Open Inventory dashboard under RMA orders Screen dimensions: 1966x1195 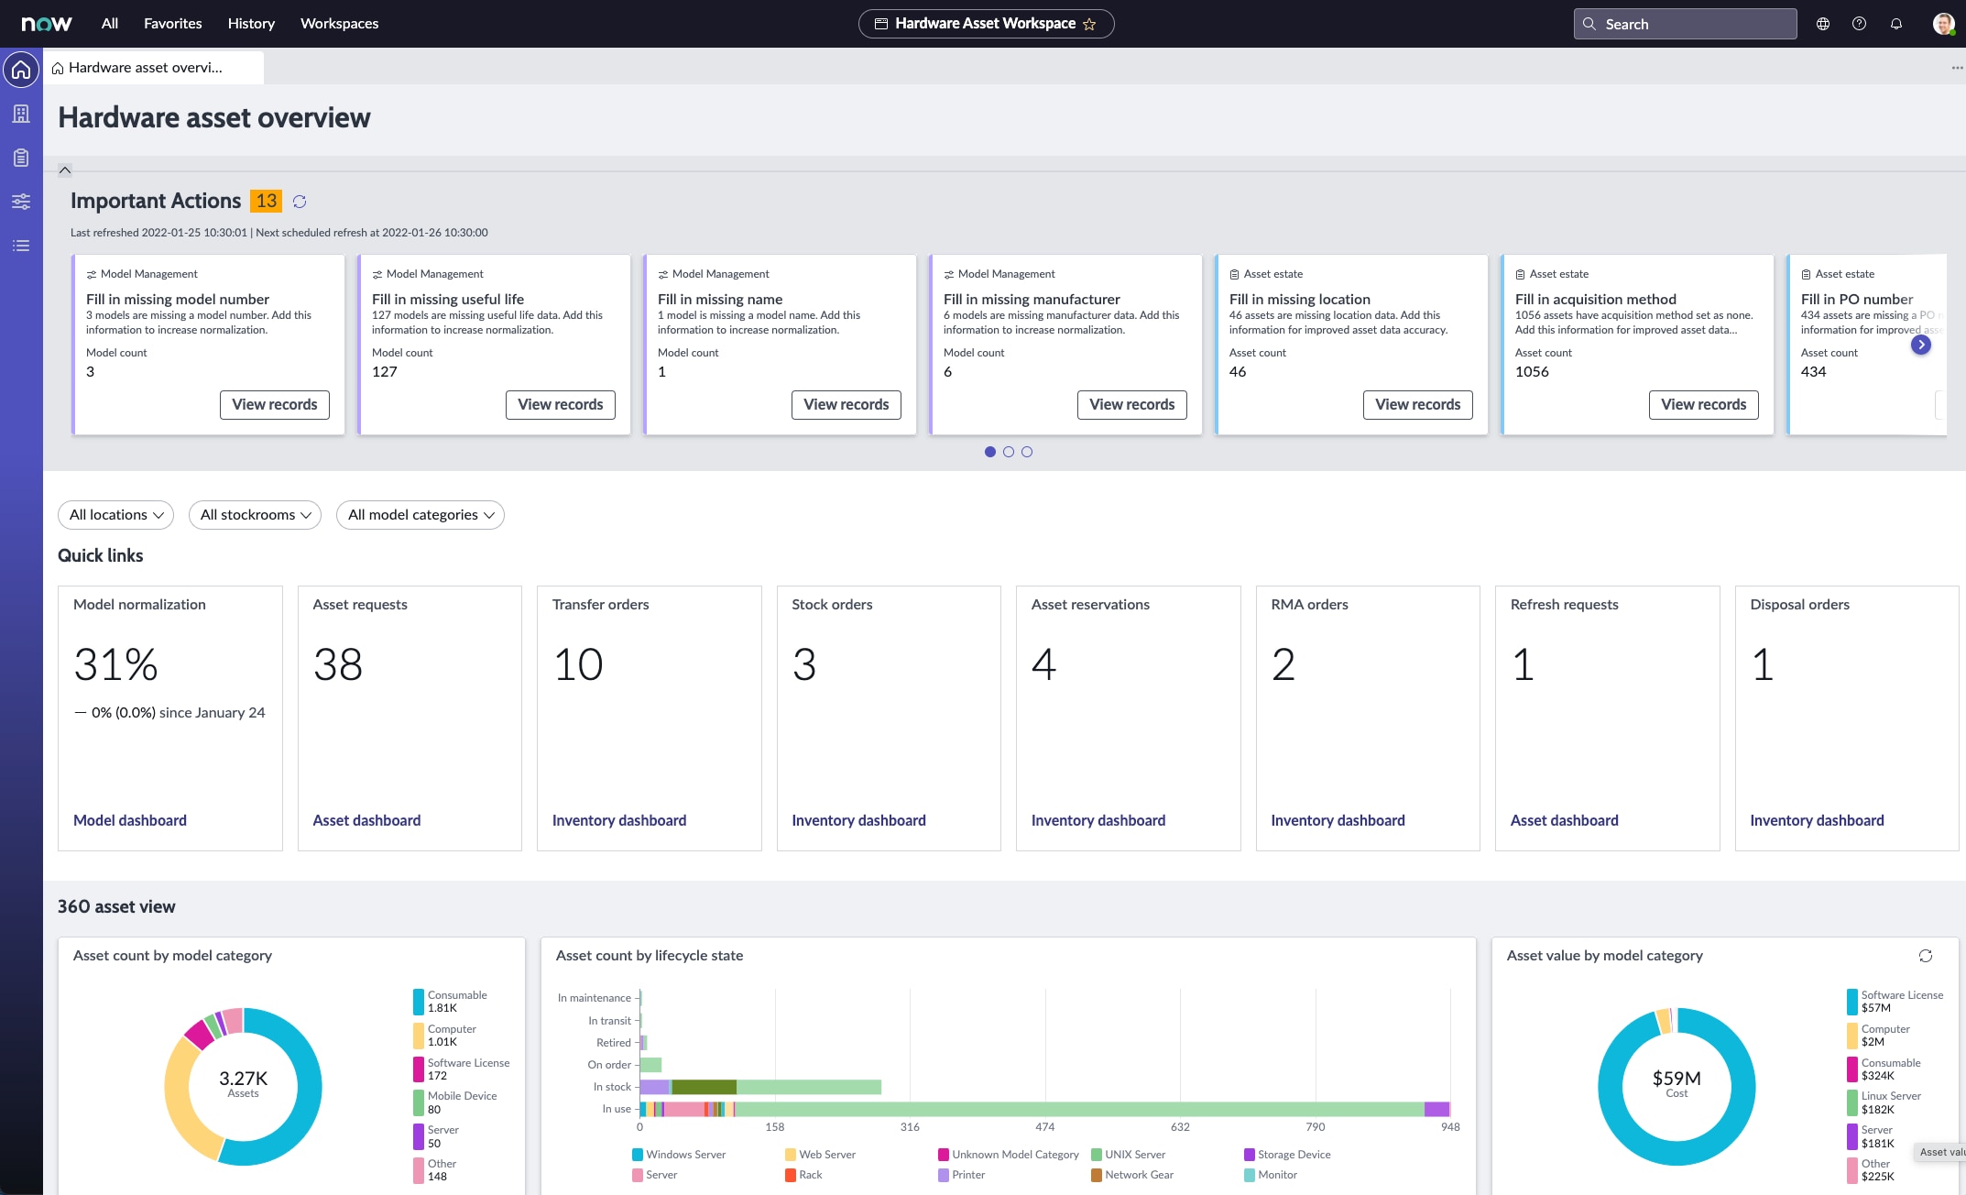[1338, 820]
